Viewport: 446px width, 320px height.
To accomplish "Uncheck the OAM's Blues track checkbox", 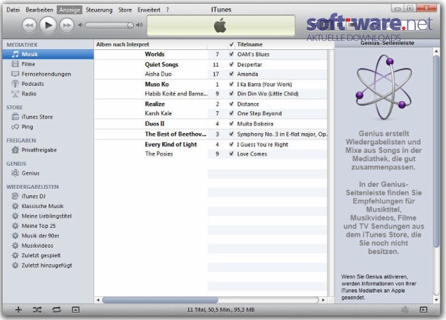I will (231, 54).
